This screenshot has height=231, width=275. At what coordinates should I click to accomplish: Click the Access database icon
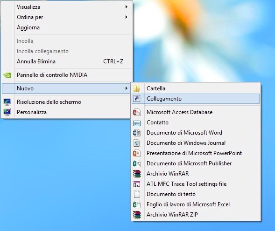click(137, 112)
